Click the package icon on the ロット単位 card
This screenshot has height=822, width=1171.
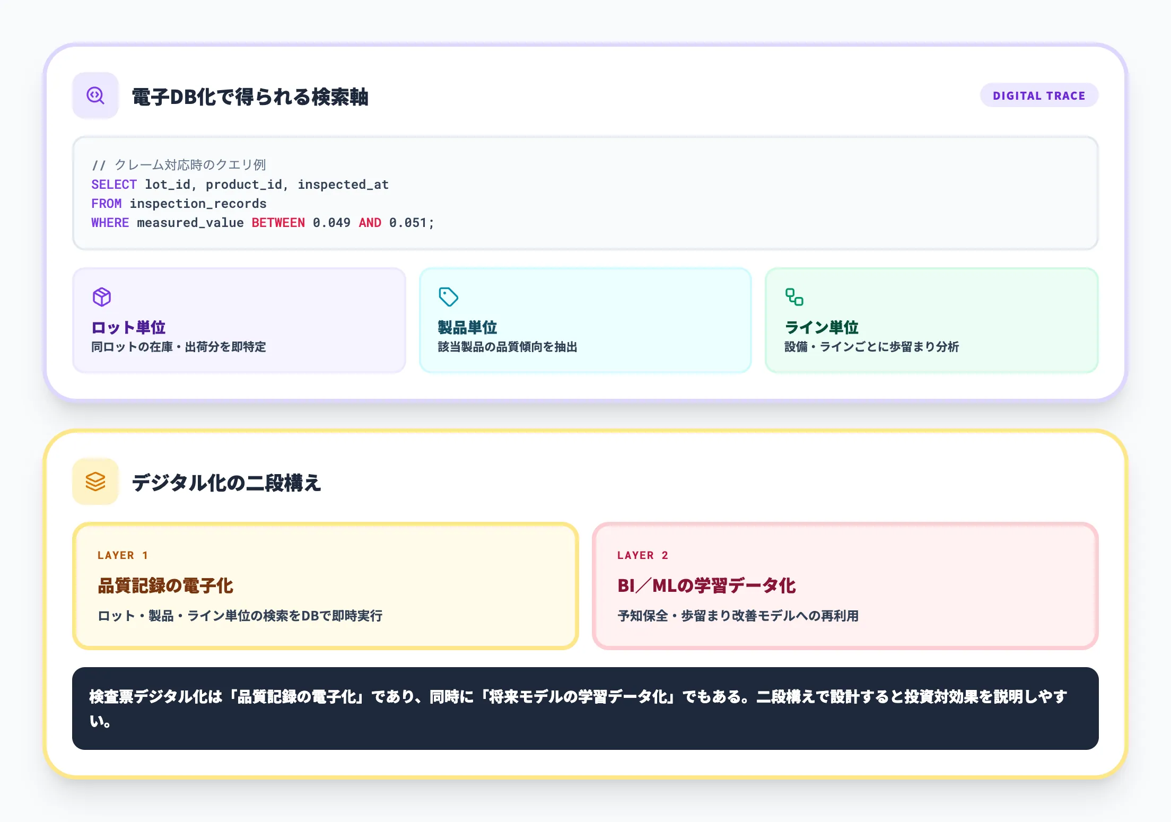102,298
